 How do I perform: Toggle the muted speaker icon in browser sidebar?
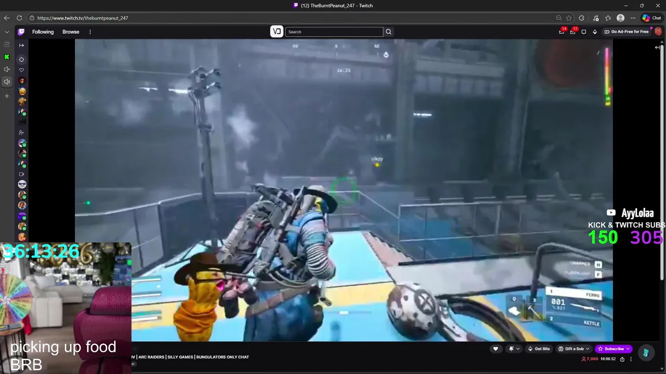click(7, 69)
